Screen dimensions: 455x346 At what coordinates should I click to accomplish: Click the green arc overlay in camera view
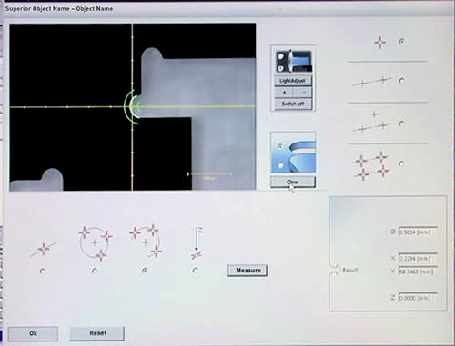[x=131, y=106]
